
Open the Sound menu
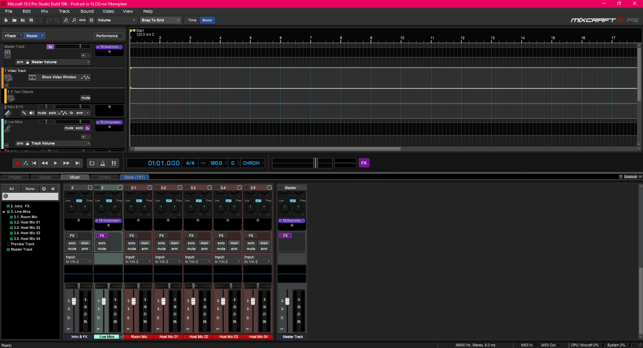[87, 11]
